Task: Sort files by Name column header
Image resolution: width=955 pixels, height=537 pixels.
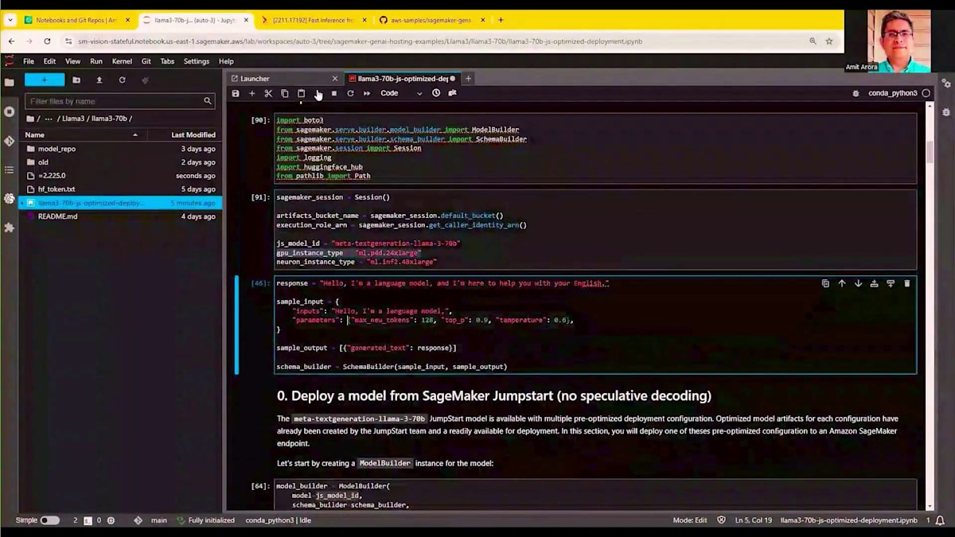Action: click(82, 135)
